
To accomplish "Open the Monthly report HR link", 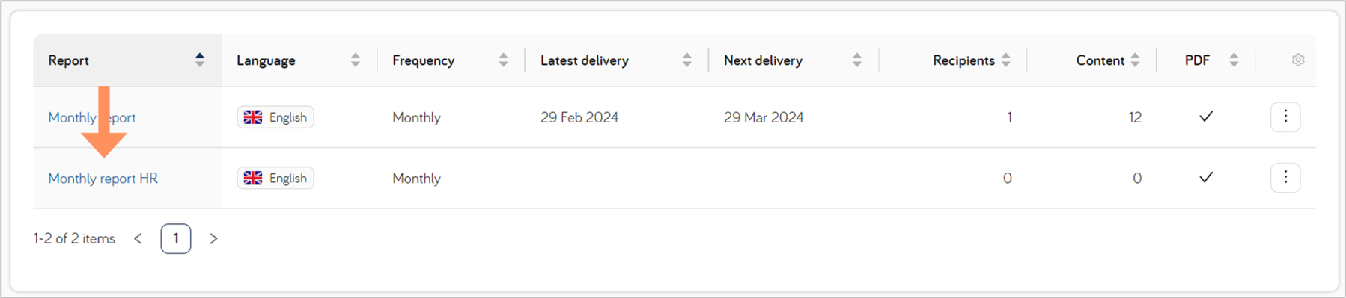I will point(103,179).
